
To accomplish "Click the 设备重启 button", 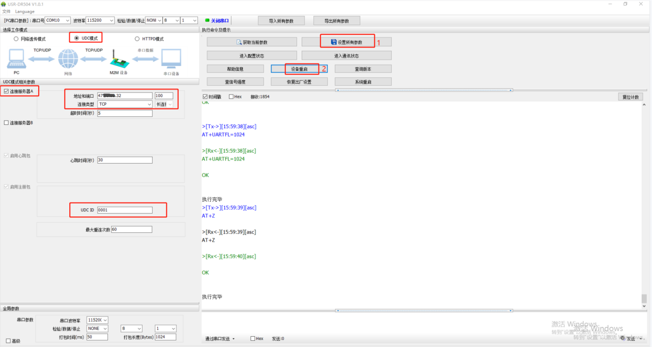I will click(299, 69).
